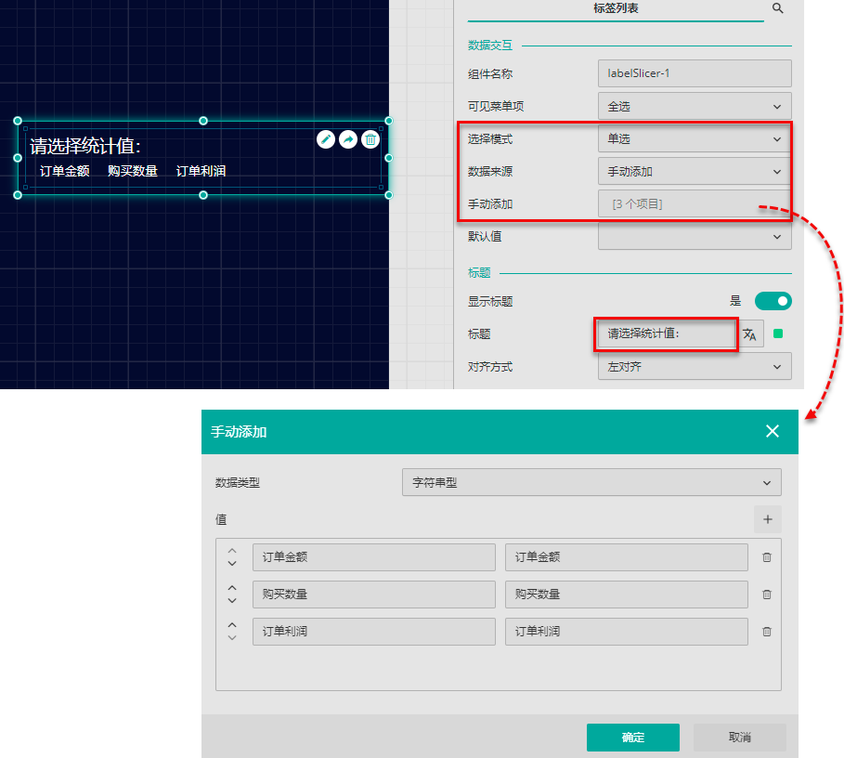Click the search magnifier icon in the panel

778,8
